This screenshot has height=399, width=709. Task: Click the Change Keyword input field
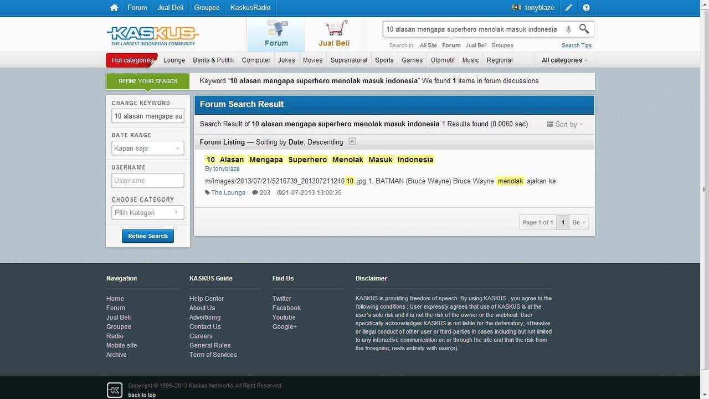click(x=147, y=116)
